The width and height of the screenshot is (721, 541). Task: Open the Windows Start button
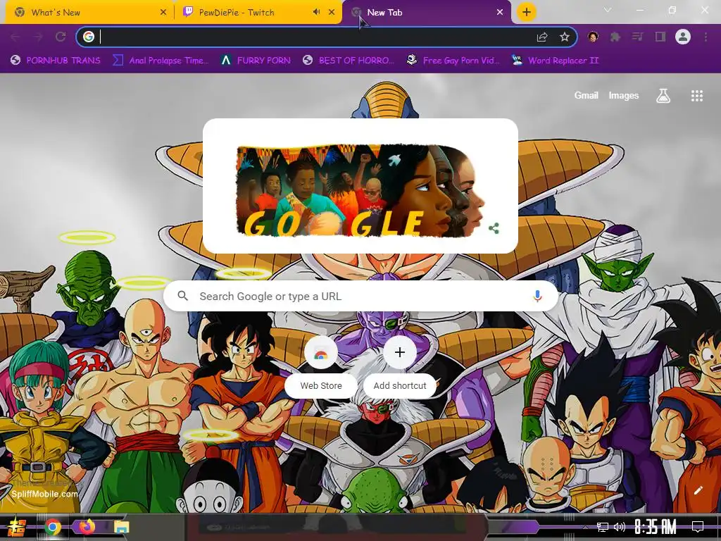tap(17, 527)
